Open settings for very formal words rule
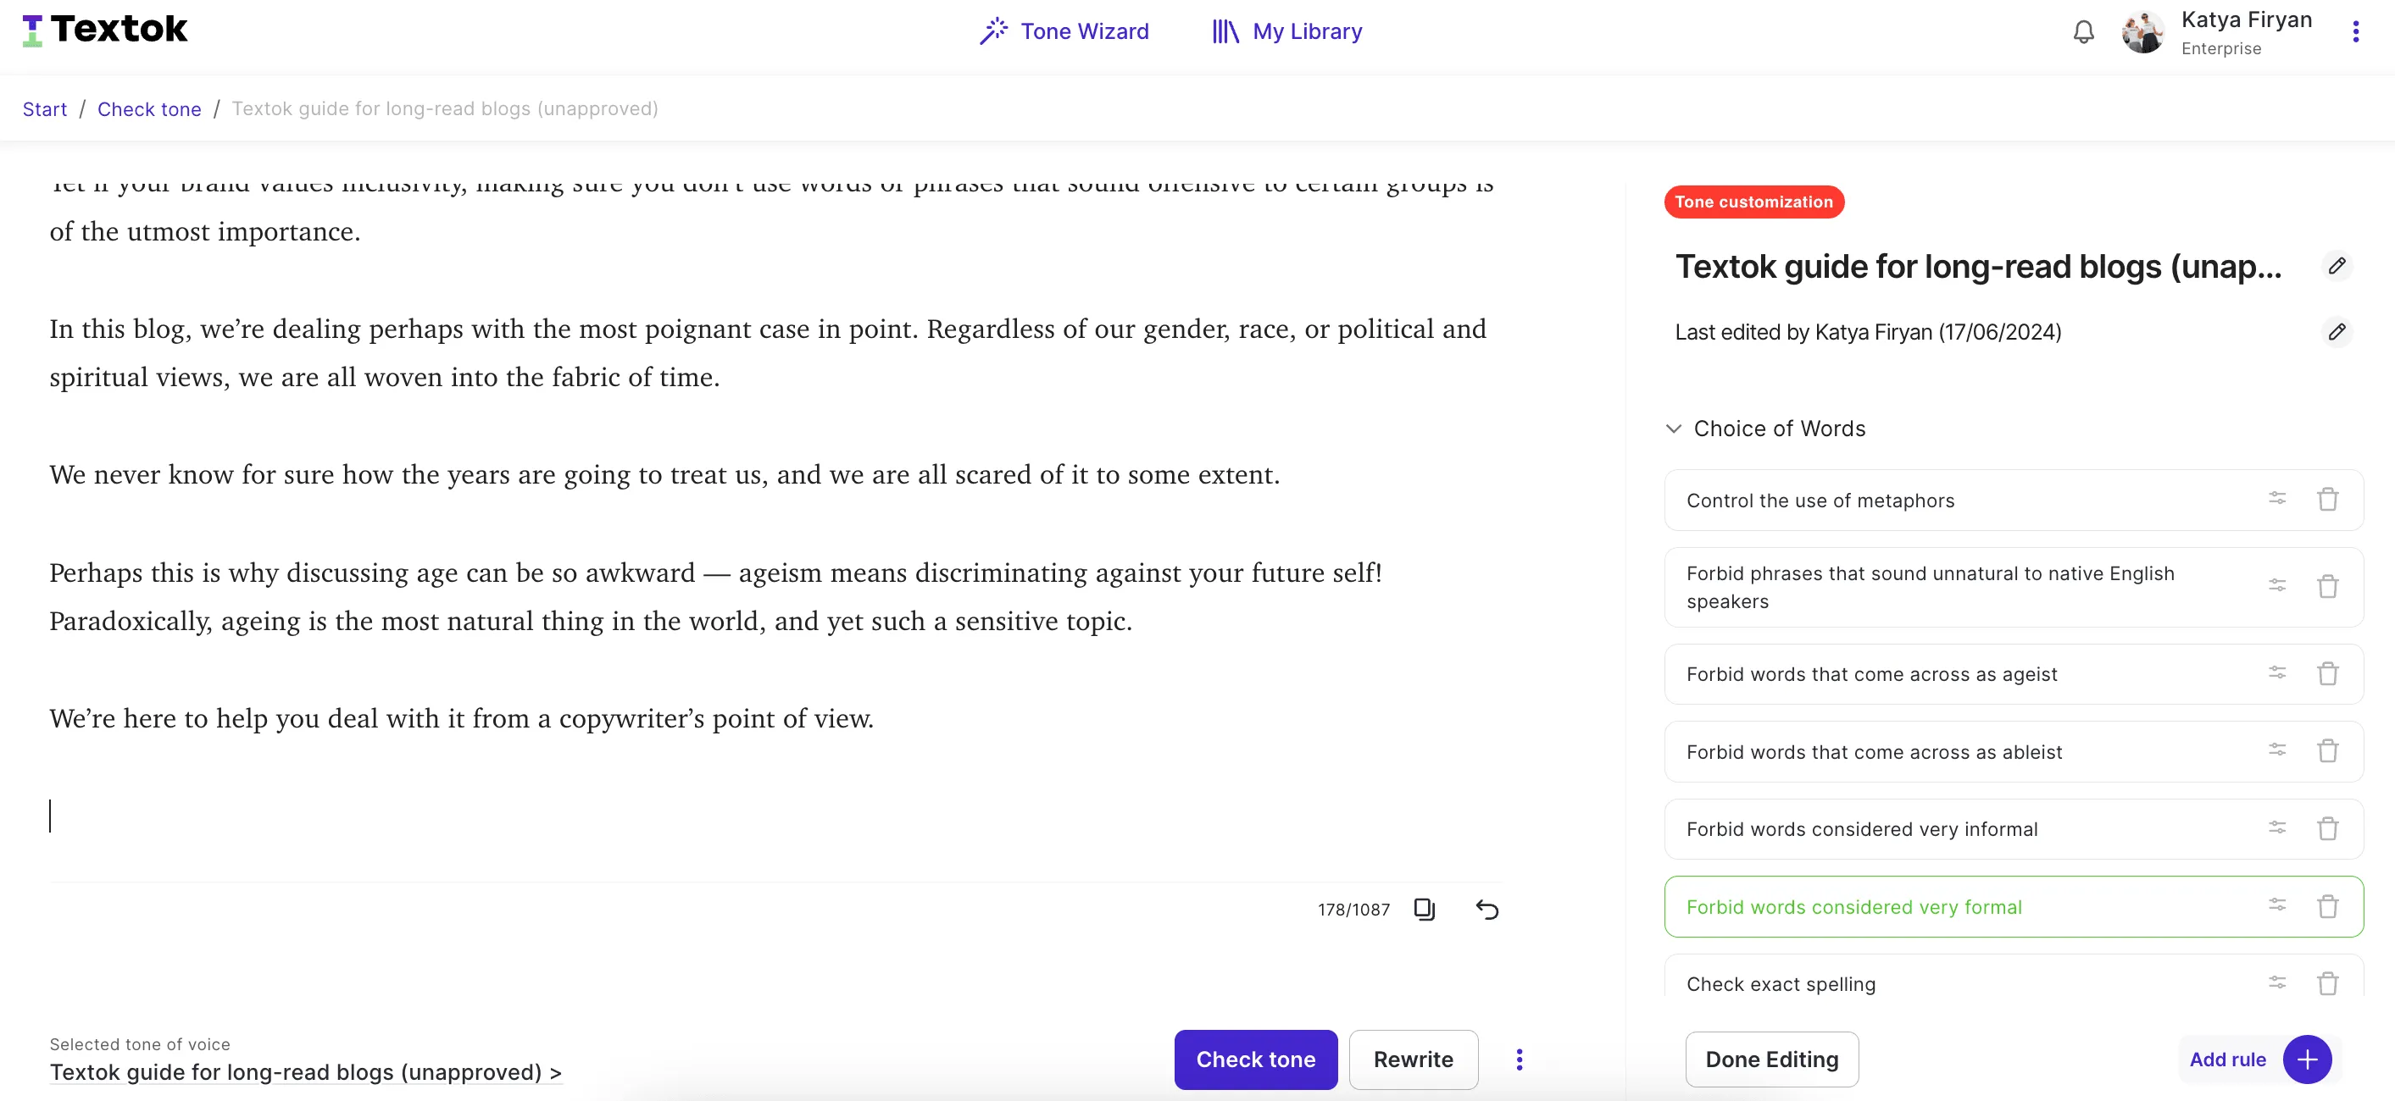This screenshot has width=2395, height=1101. point(2277,905)
